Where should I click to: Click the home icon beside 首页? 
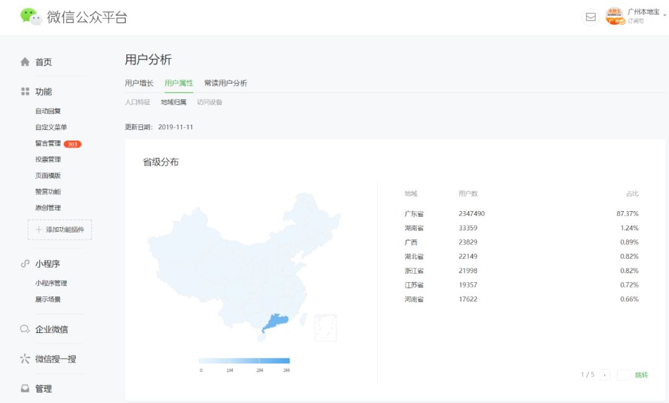point(25,62)
